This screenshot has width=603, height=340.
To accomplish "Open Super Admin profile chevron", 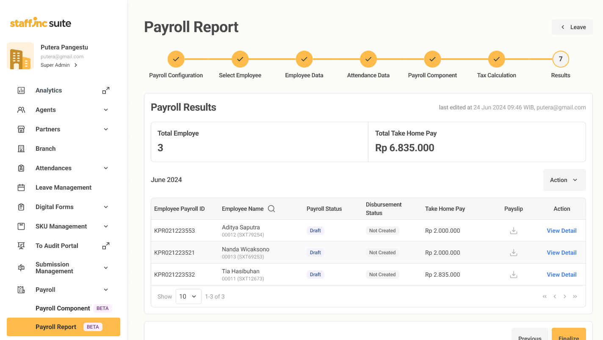I will tap(76, 65).
